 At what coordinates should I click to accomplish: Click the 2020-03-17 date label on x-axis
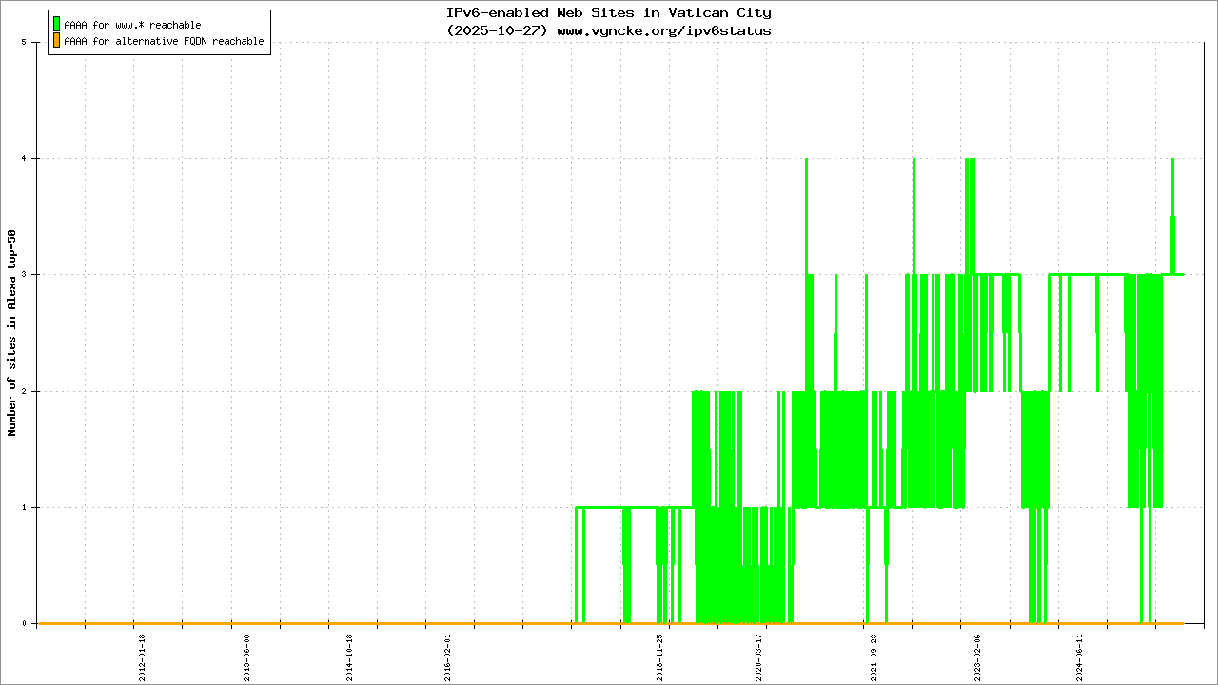pos(758,656)
